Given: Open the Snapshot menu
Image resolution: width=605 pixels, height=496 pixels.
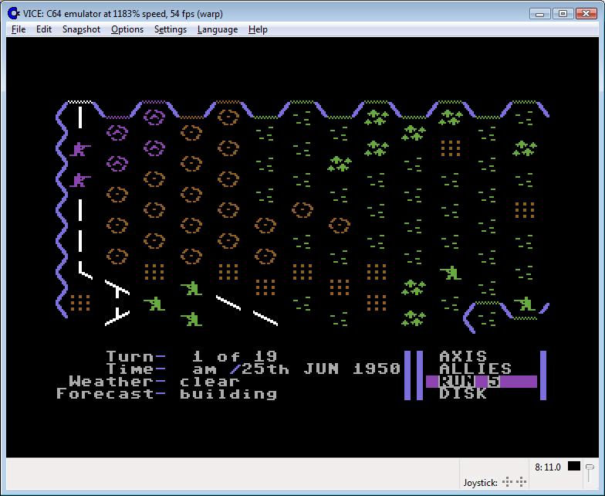Looking at the screenshot, I should (81, 29).
